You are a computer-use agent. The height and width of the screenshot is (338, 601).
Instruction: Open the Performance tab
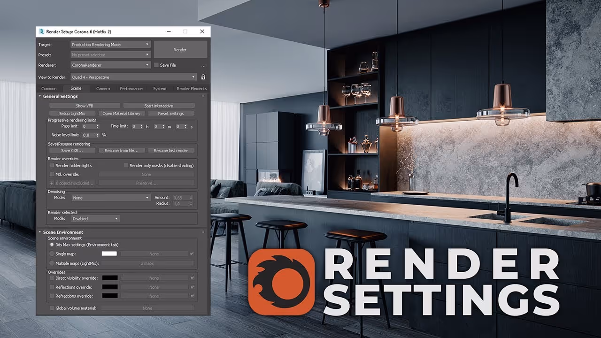pos(131,88)
